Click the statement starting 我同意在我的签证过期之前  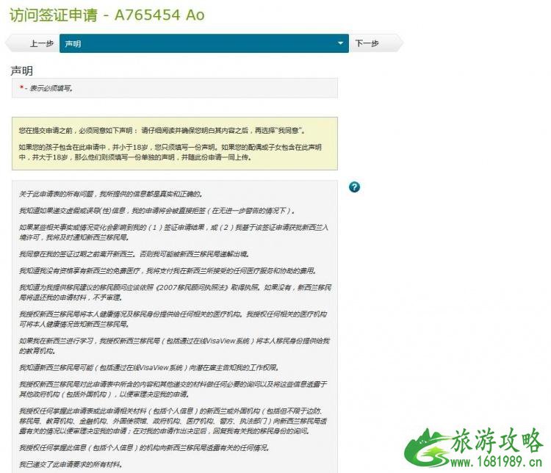point(134,254)
